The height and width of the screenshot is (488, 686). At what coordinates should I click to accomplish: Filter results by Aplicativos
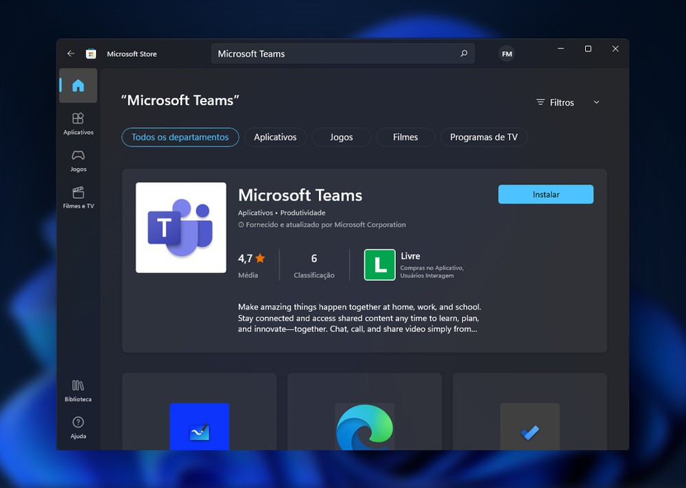[275, 137]
